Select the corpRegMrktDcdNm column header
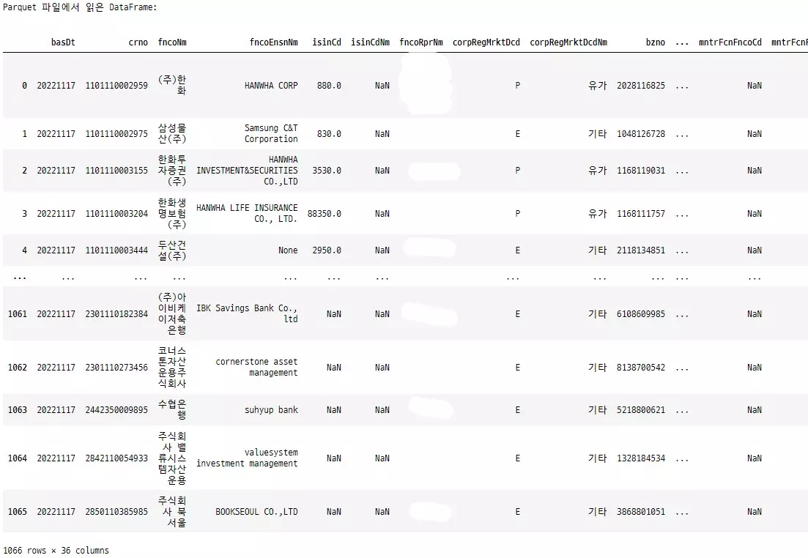The height and width of the screenshot is (558, 808). [568, 42]
